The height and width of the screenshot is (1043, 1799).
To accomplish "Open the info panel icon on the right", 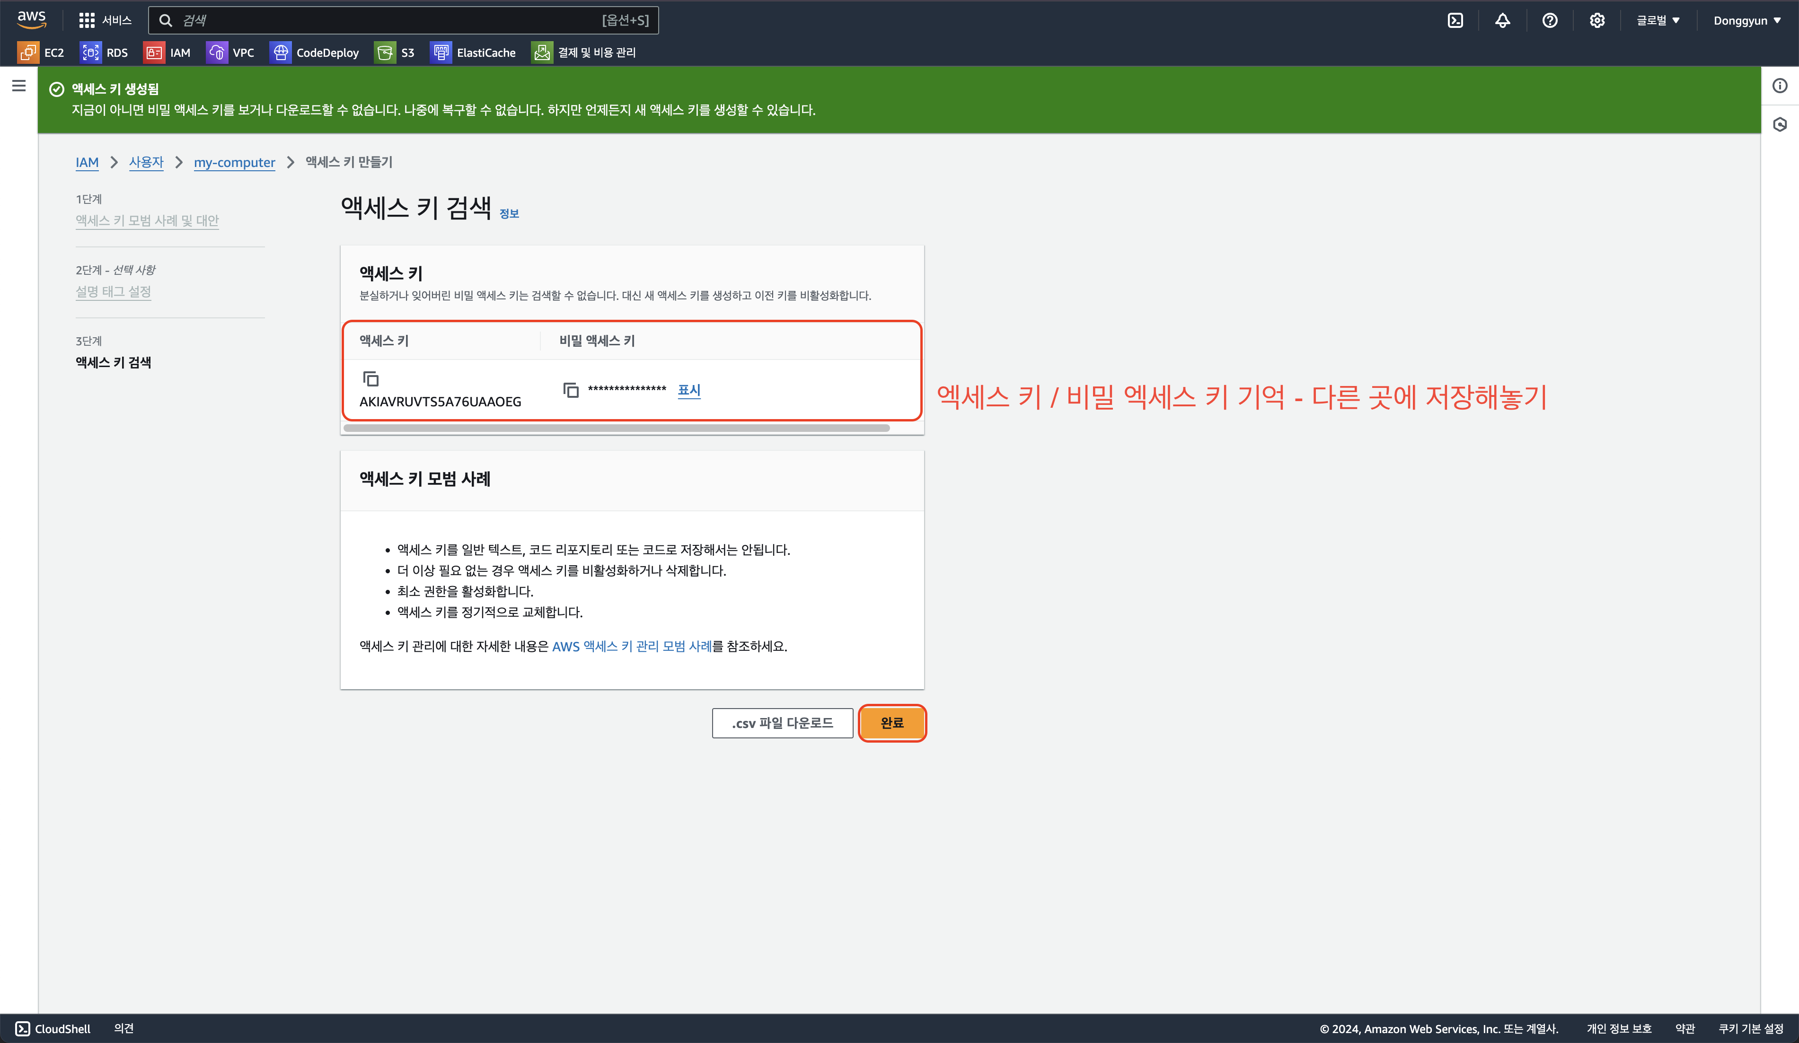I will (x=1780, y=86).
